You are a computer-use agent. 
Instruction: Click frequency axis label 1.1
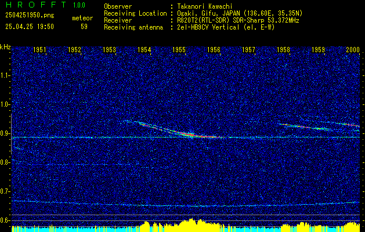pos(5,75)
